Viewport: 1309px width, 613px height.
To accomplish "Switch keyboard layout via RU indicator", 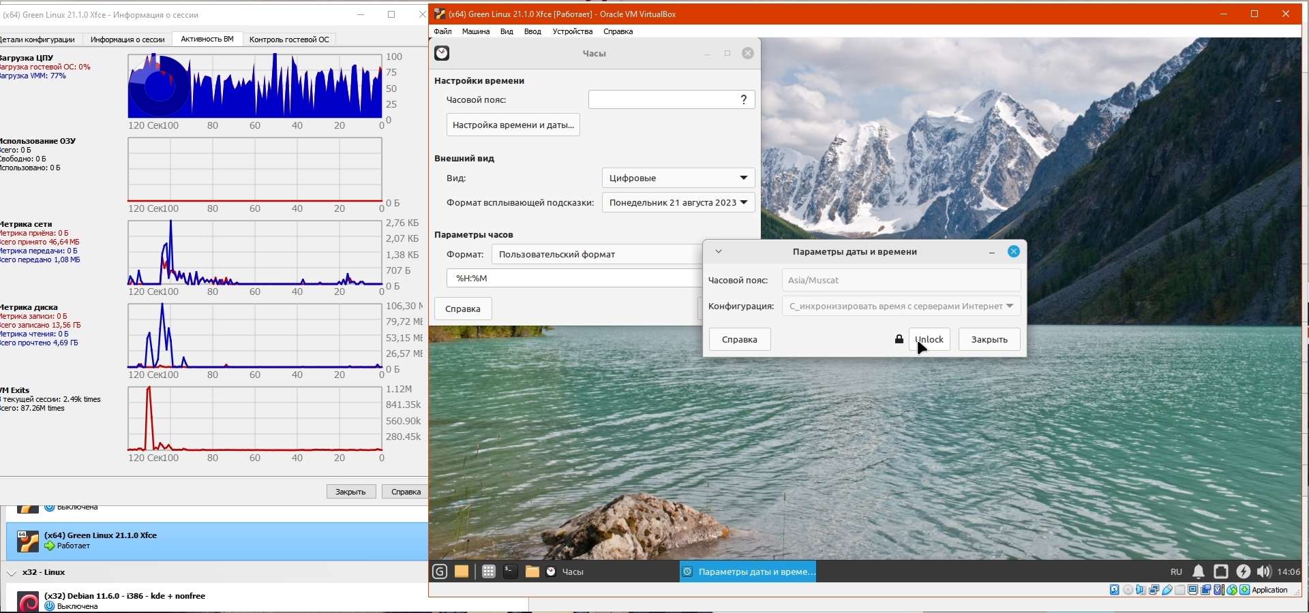I will pyautogui.click(x=1176, y=571).
